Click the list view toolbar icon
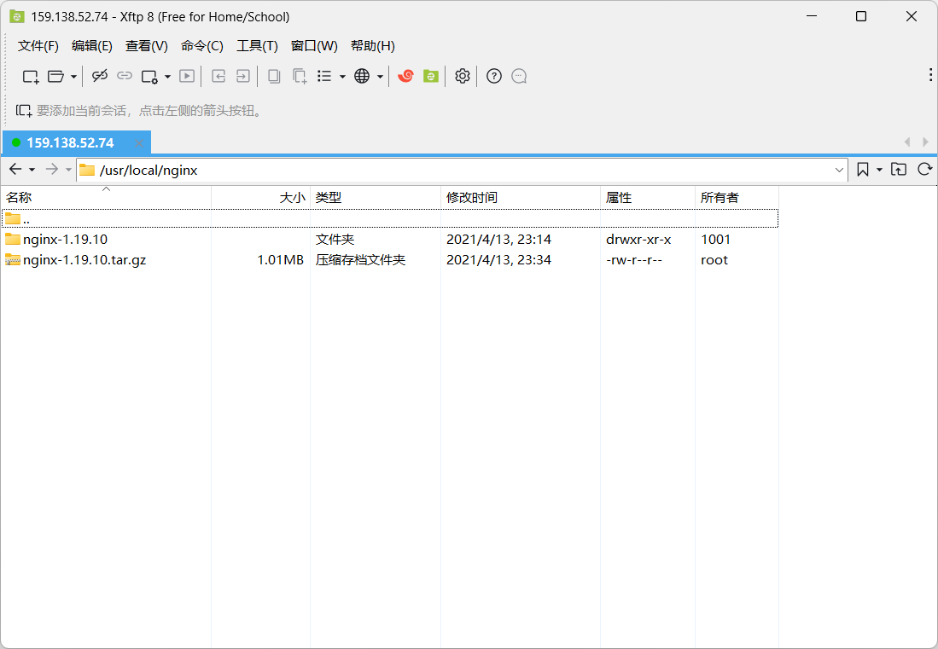 (324, 76)
